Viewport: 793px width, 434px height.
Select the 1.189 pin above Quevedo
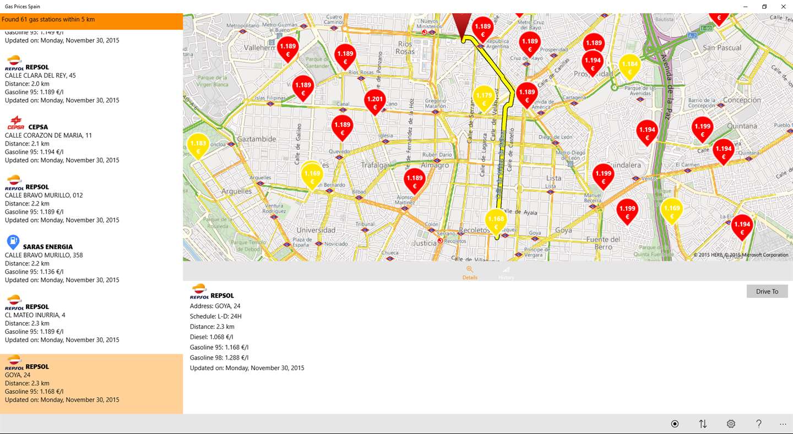(x=342, y=128)
